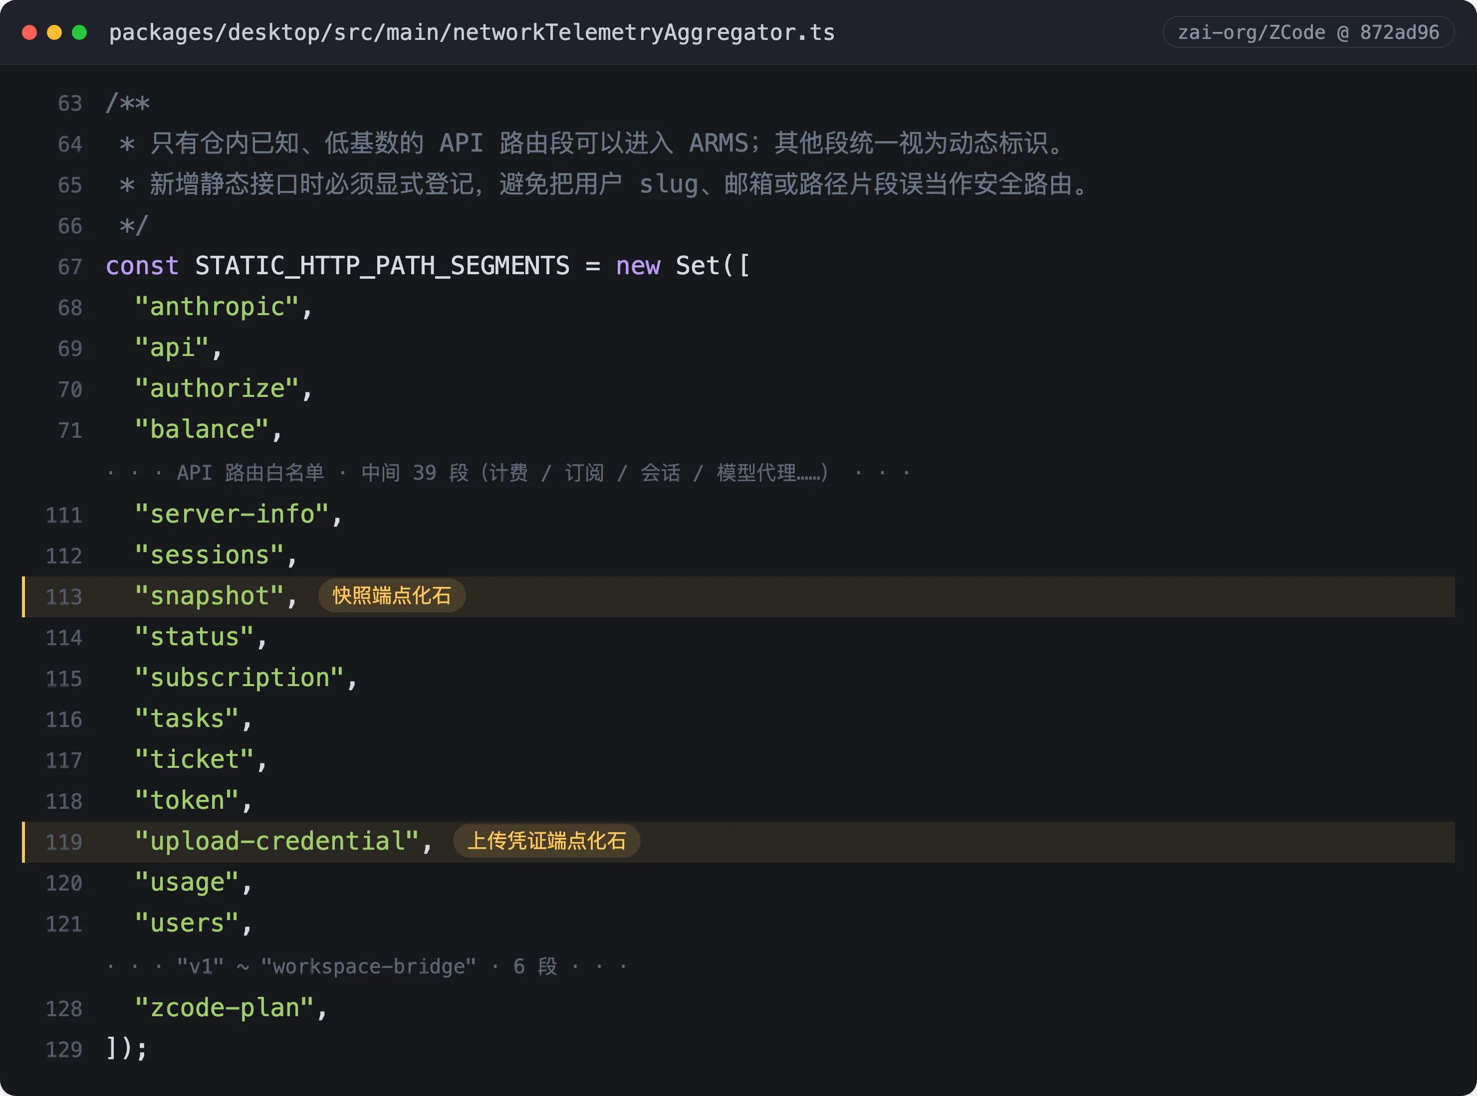The width and height of the screenshot is (1477, 1096).
Task: Click the Set([ constructor call
Action: click(x=713, y=266)
